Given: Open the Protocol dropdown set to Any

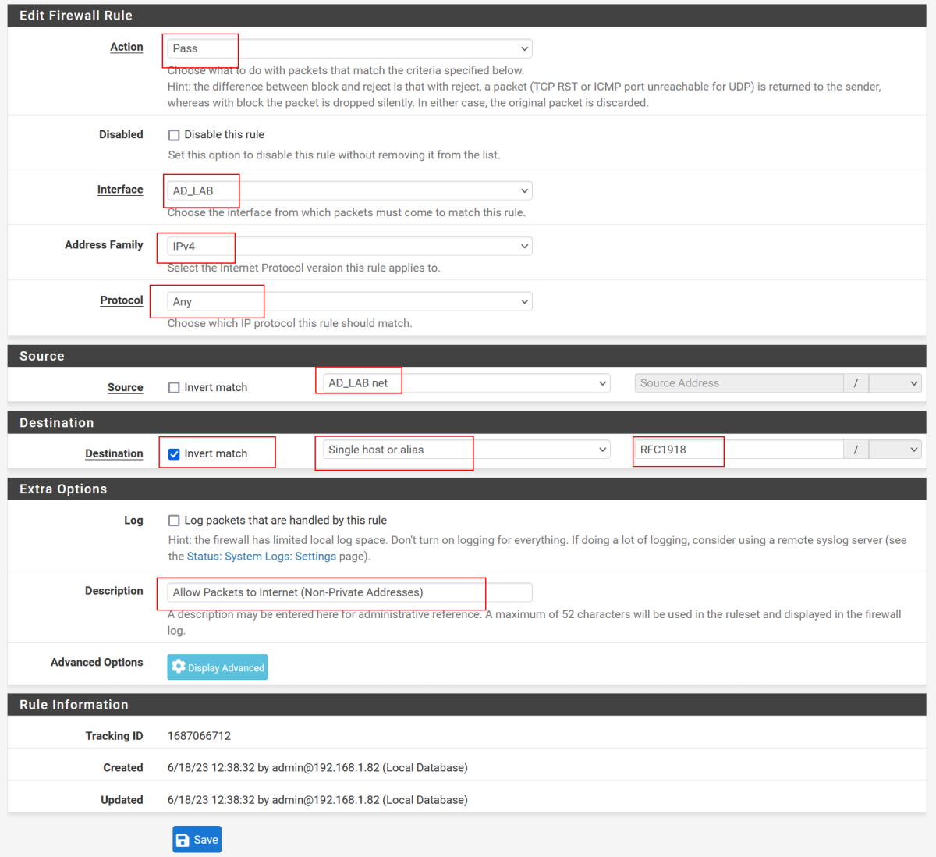Looking at the screenshot, I should tap(349, 301).
